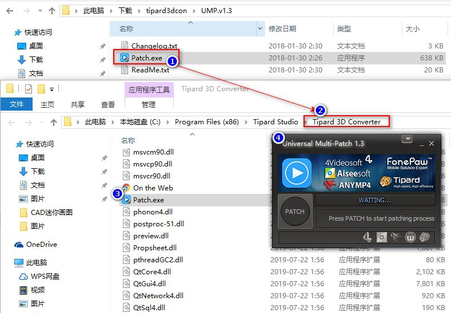This screenshot has height=325, width=451.
Task: Open 桌面 in lower window quick access
Action: pos(31,158)
